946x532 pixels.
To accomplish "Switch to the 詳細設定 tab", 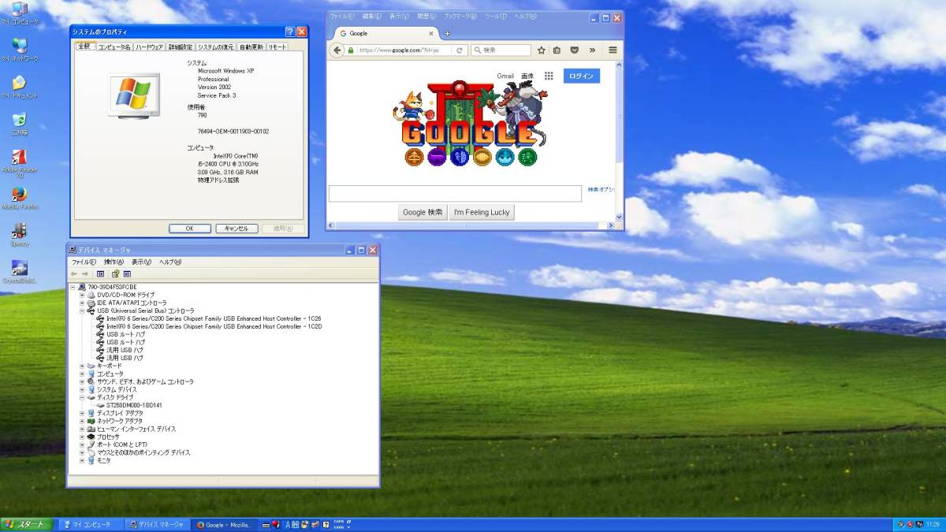I will coord(181,47).
